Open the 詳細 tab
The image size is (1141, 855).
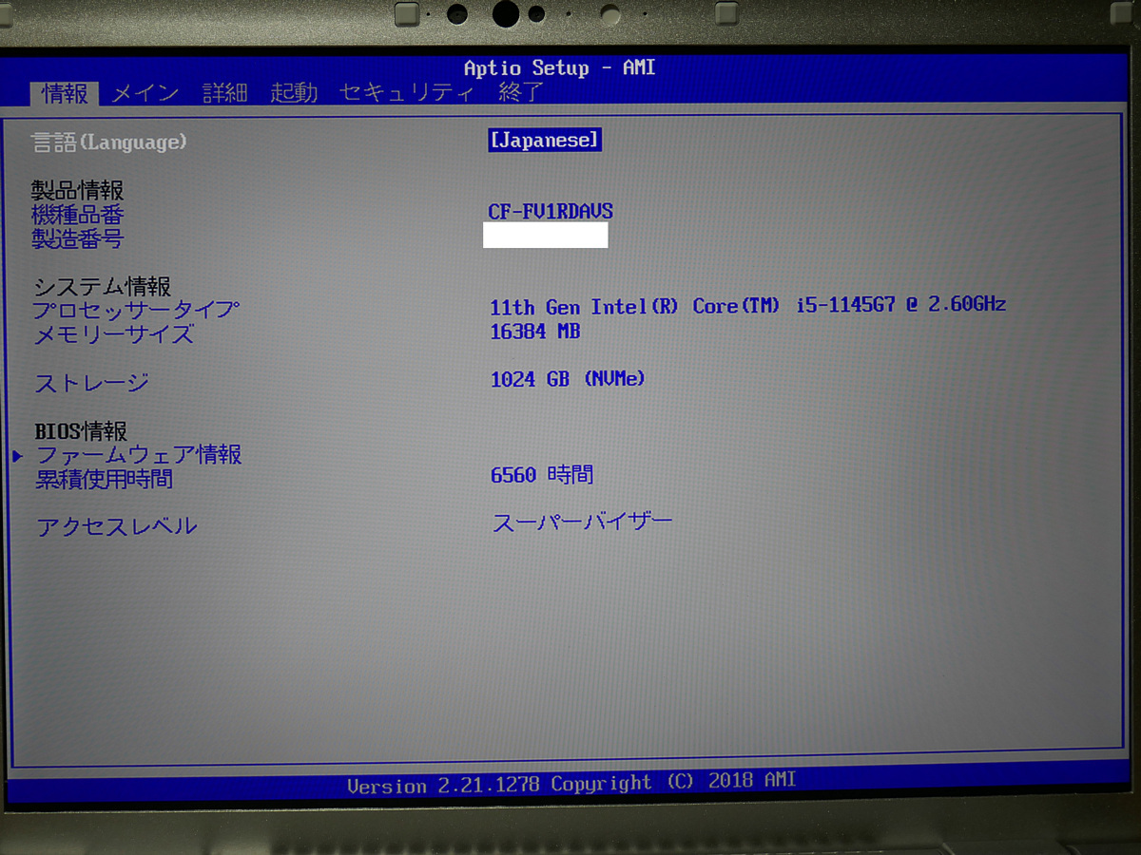tap(225, 93)
